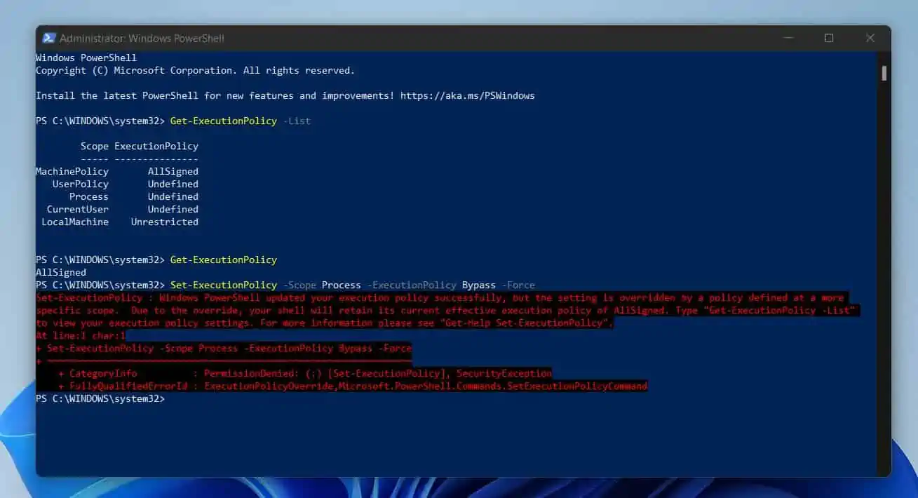
Task: Click the PowerShell icon in the title bar
Action: tap(49, 38)
